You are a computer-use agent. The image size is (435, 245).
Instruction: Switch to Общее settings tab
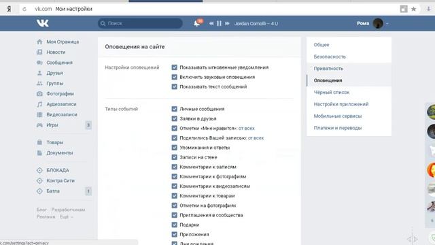click(x=349, y=45)
